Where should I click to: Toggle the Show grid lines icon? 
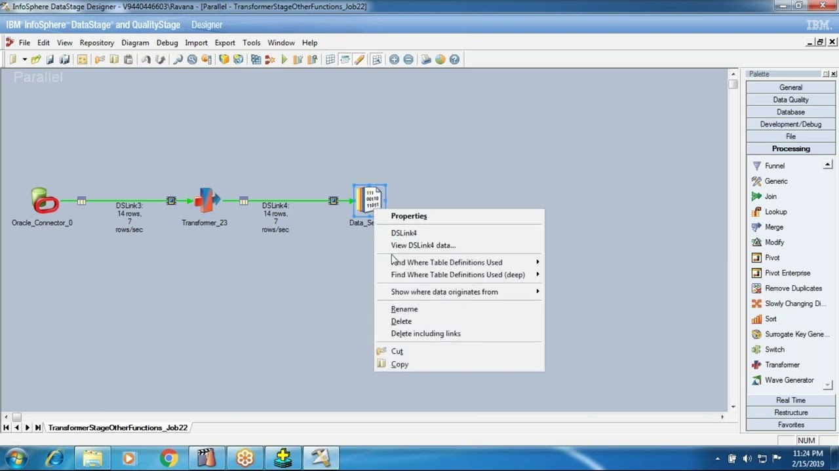pos(330,60)
